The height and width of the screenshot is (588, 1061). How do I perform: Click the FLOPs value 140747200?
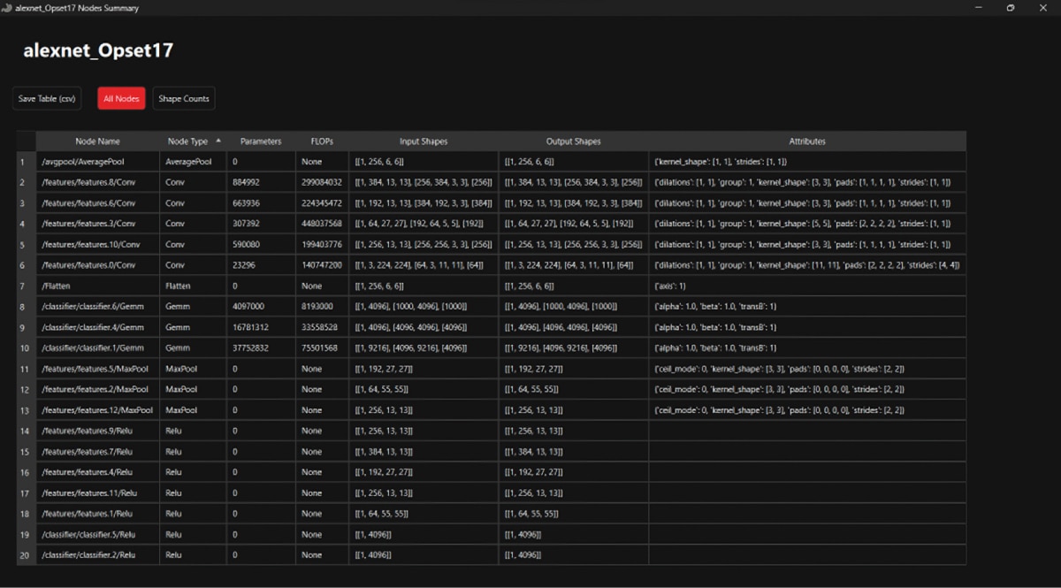tap(322, 265)
